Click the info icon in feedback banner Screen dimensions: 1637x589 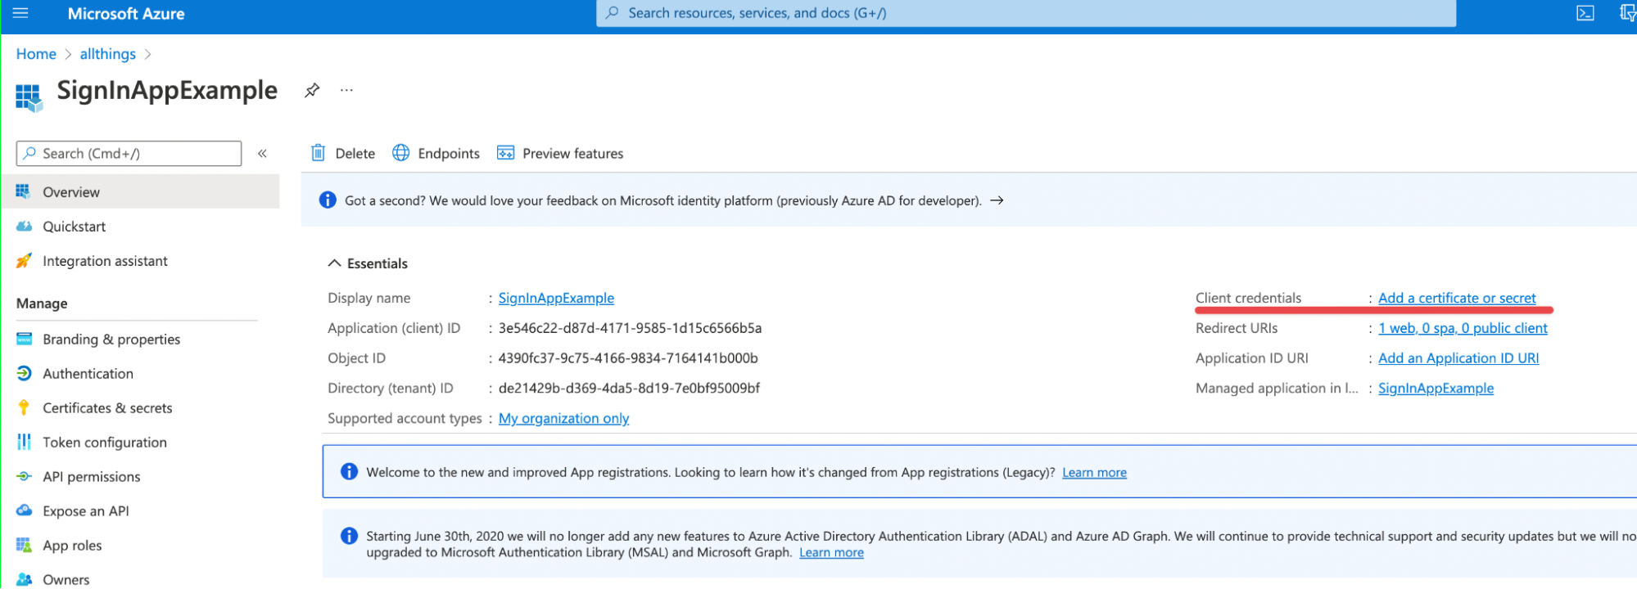pos(328,200)
